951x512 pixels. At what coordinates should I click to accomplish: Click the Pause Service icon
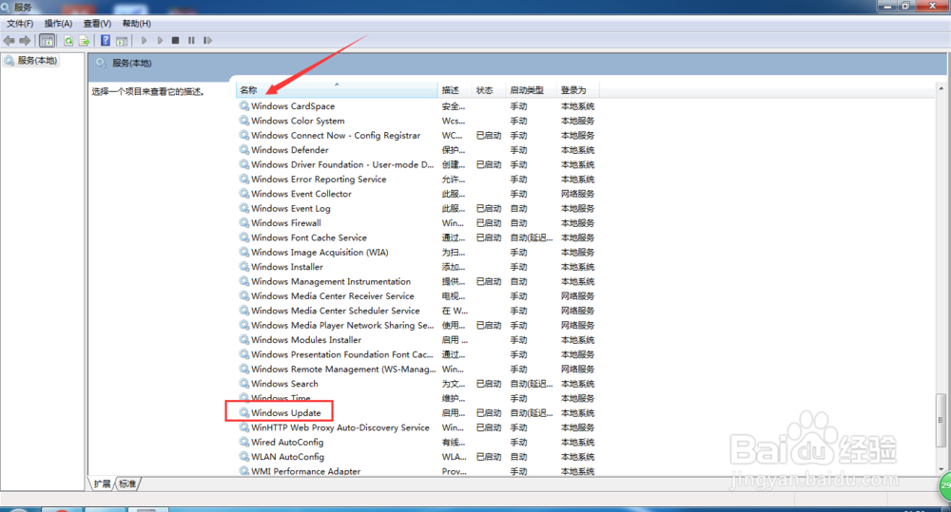click(191, 41)
